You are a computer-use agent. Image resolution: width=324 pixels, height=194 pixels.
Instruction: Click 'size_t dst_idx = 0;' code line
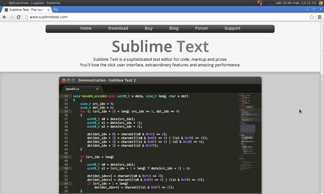(x=97, y=108)
